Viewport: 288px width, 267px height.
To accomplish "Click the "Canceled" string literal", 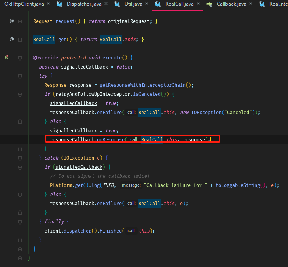I will click(238, 113).
